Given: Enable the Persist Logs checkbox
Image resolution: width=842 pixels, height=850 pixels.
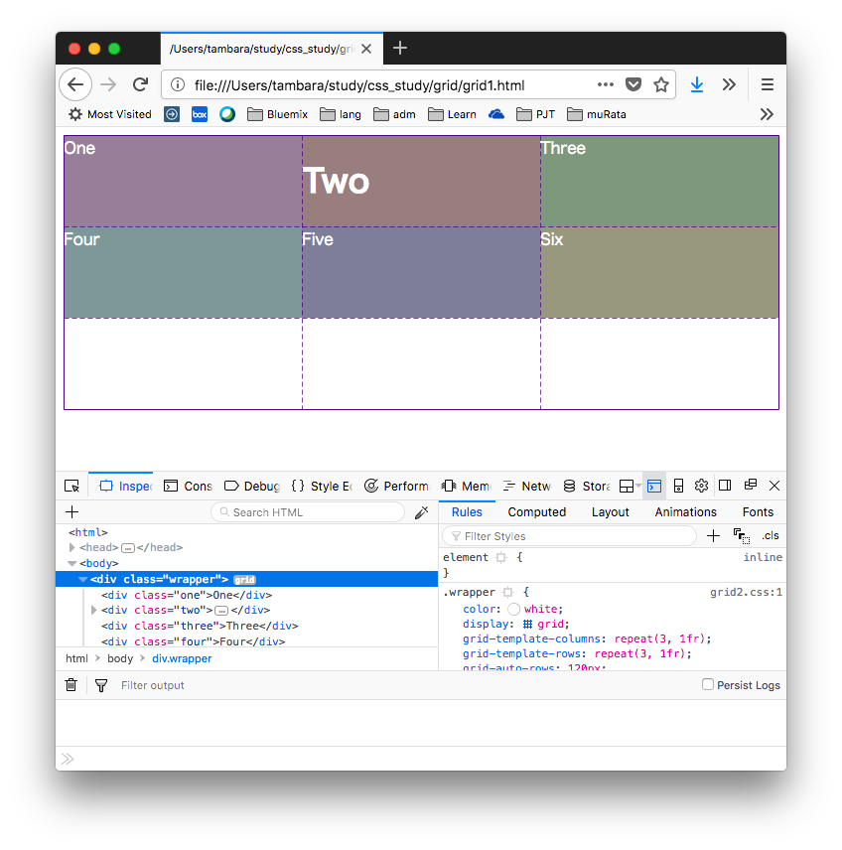Looking at the screenshot, I should [708, 684].
